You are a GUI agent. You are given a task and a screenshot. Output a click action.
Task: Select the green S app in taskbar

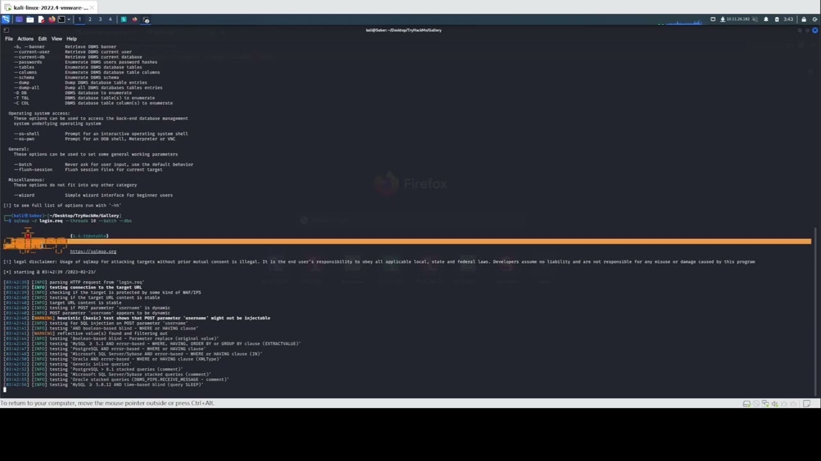[124, 19]
